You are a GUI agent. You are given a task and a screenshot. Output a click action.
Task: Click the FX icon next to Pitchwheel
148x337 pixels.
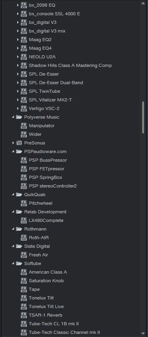24,203
